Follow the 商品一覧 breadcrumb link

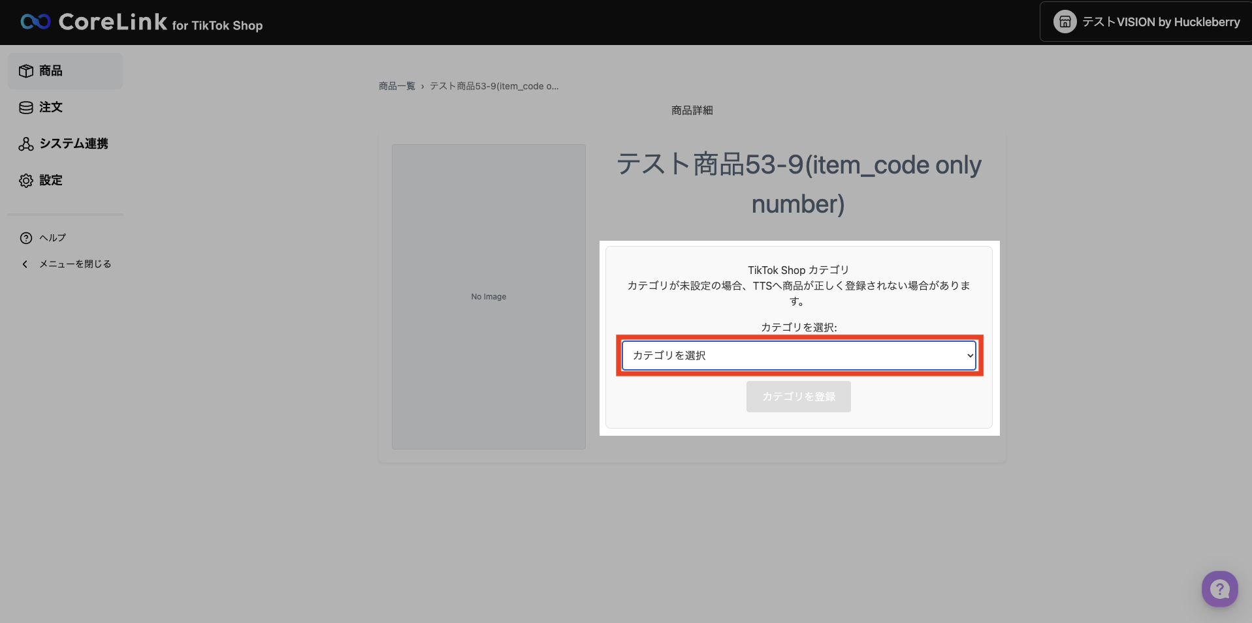397,86
